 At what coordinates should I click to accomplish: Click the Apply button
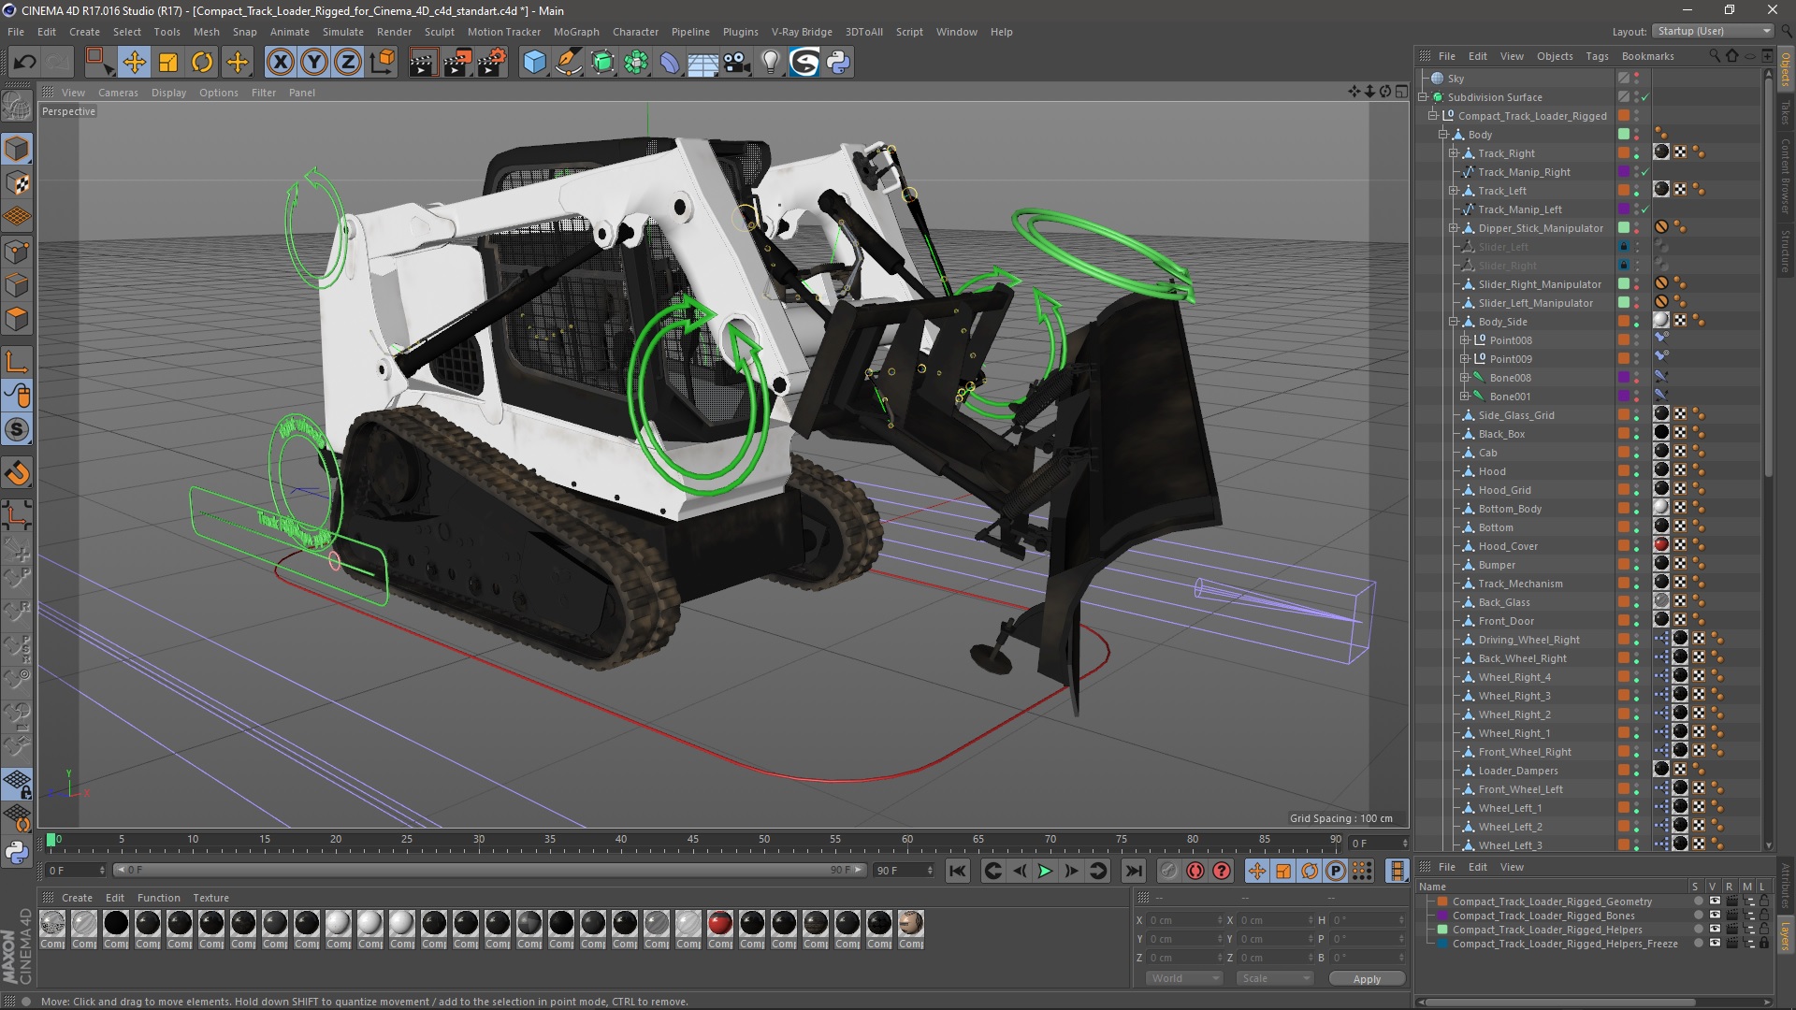tap(1367, 979)
